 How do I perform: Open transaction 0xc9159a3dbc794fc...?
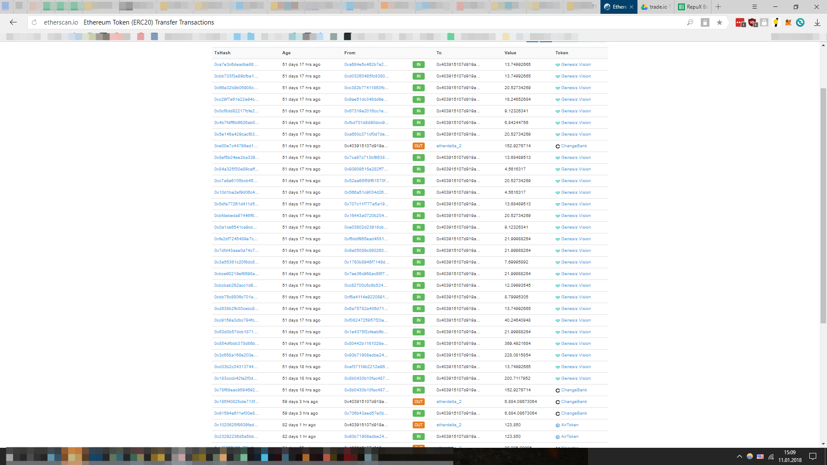[x=236, y=320]
